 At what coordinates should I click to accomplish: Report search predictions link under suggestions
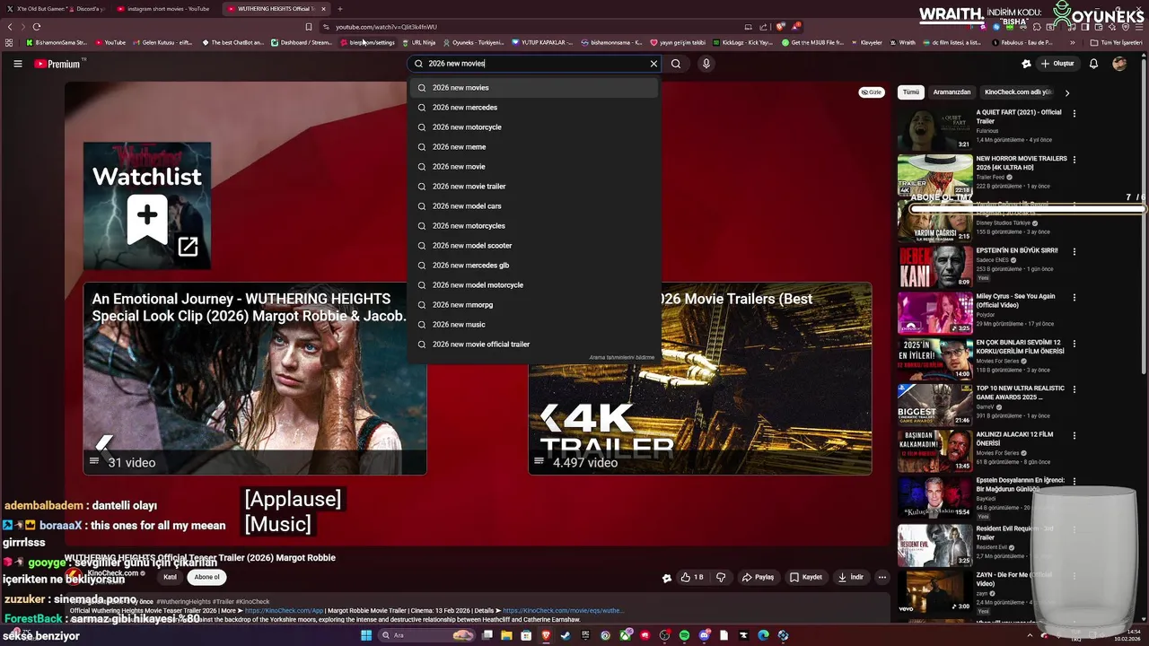click(621, 357)
